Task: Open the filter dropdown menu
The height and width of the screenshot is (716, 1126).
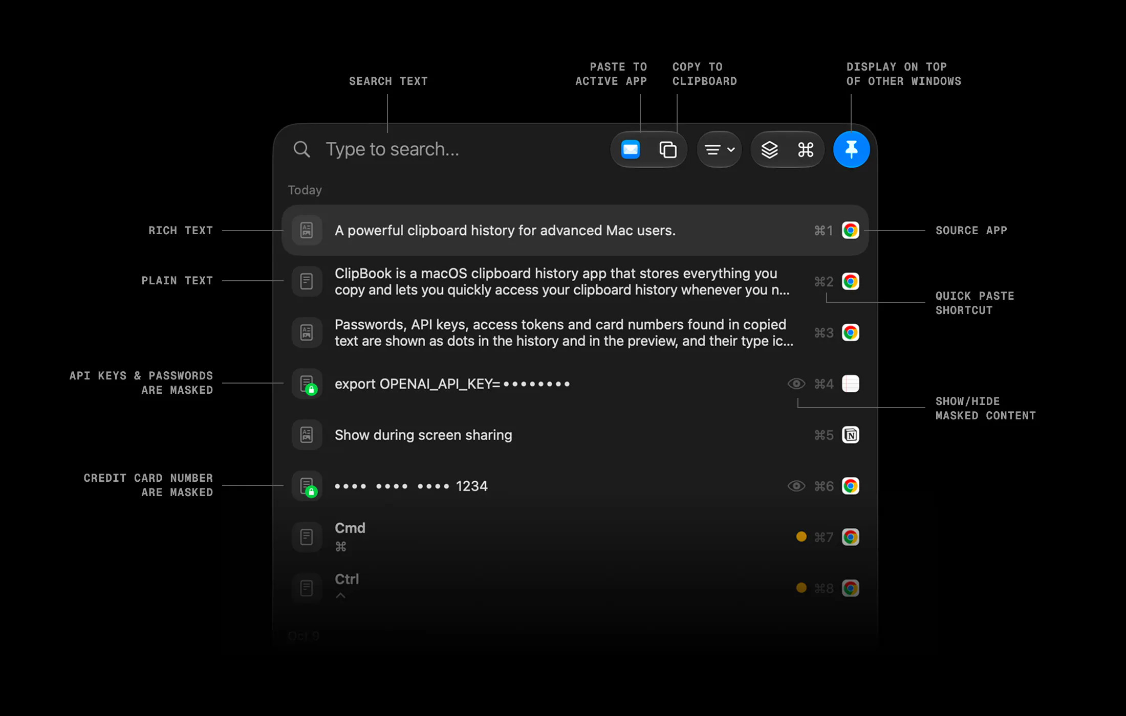Action: pos(719,149)
